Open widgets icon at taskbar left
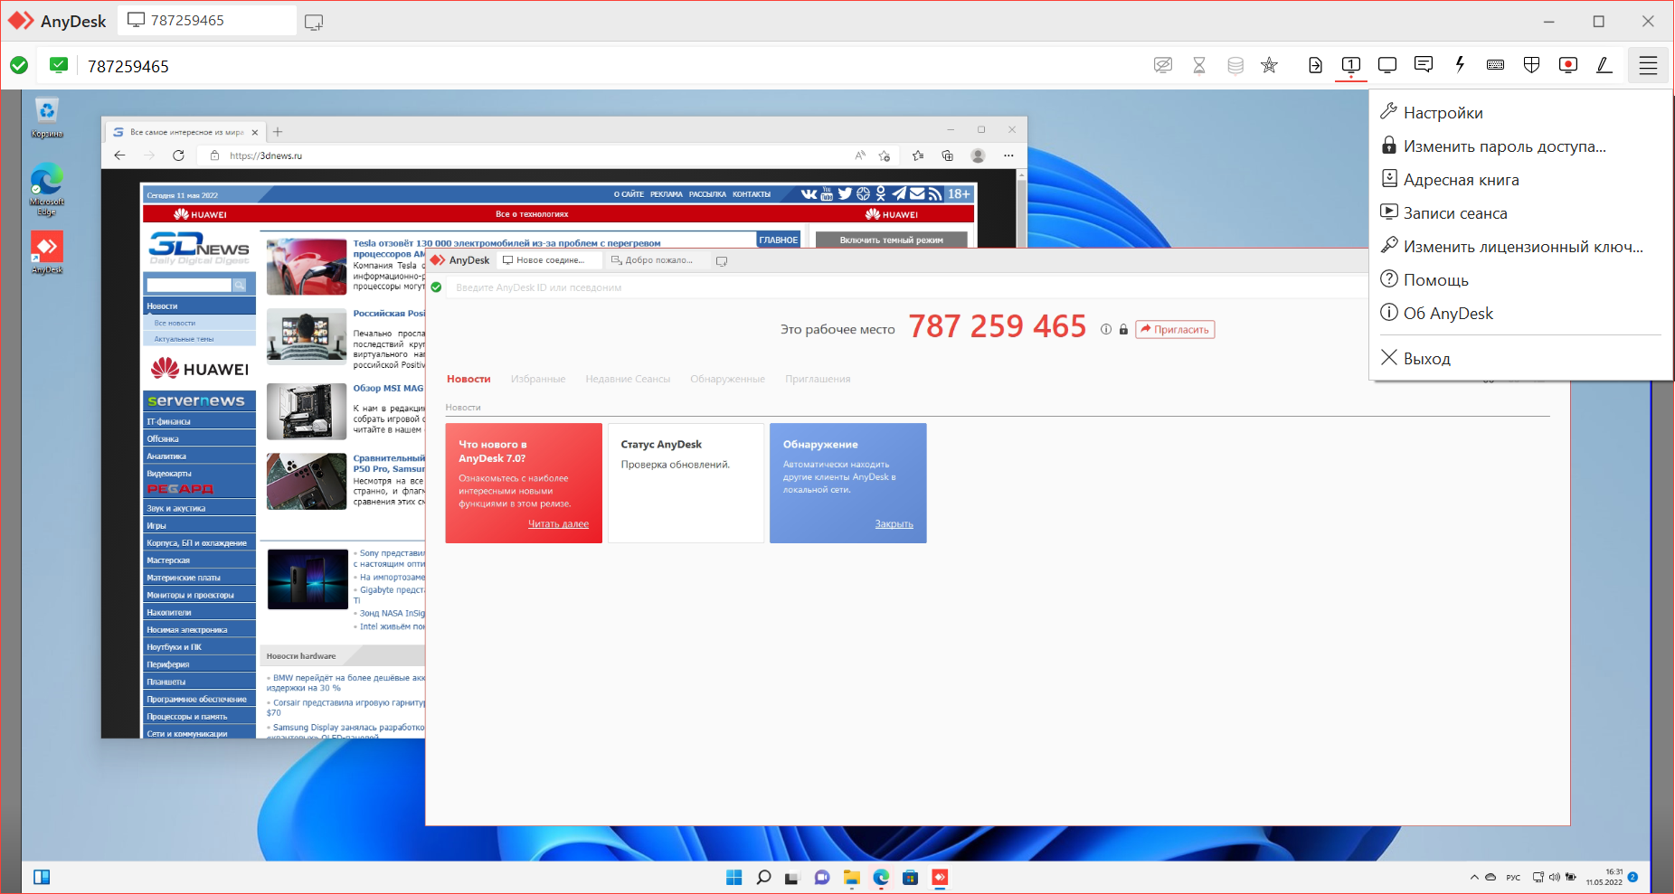Image resolution: width=1675 pixels, height=894 pixels. point(42,877)
